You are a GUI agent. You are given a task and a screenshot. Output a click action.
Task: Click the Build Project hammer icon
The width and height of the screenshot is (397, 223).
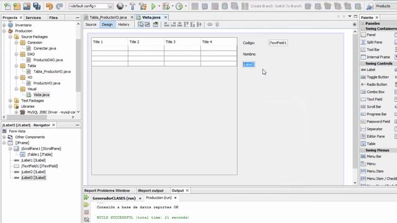132,6
